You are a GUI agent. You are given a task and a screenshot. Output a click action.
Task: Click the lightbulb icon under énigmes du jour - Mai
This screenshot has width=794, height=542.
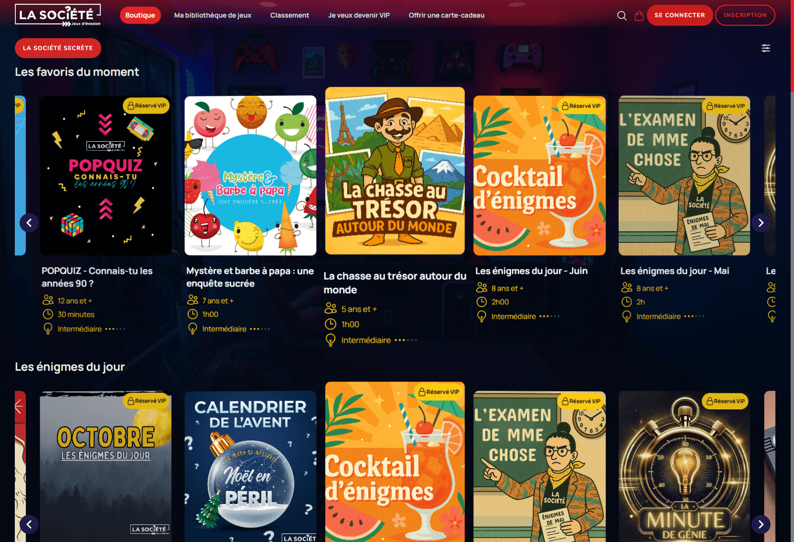tap(627, 316)
